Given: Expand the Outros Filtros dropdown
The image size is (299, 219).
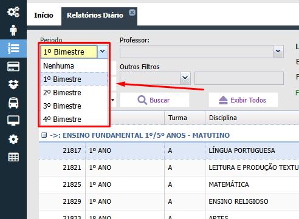Looking at the screenshot, I should click(185, 78).
